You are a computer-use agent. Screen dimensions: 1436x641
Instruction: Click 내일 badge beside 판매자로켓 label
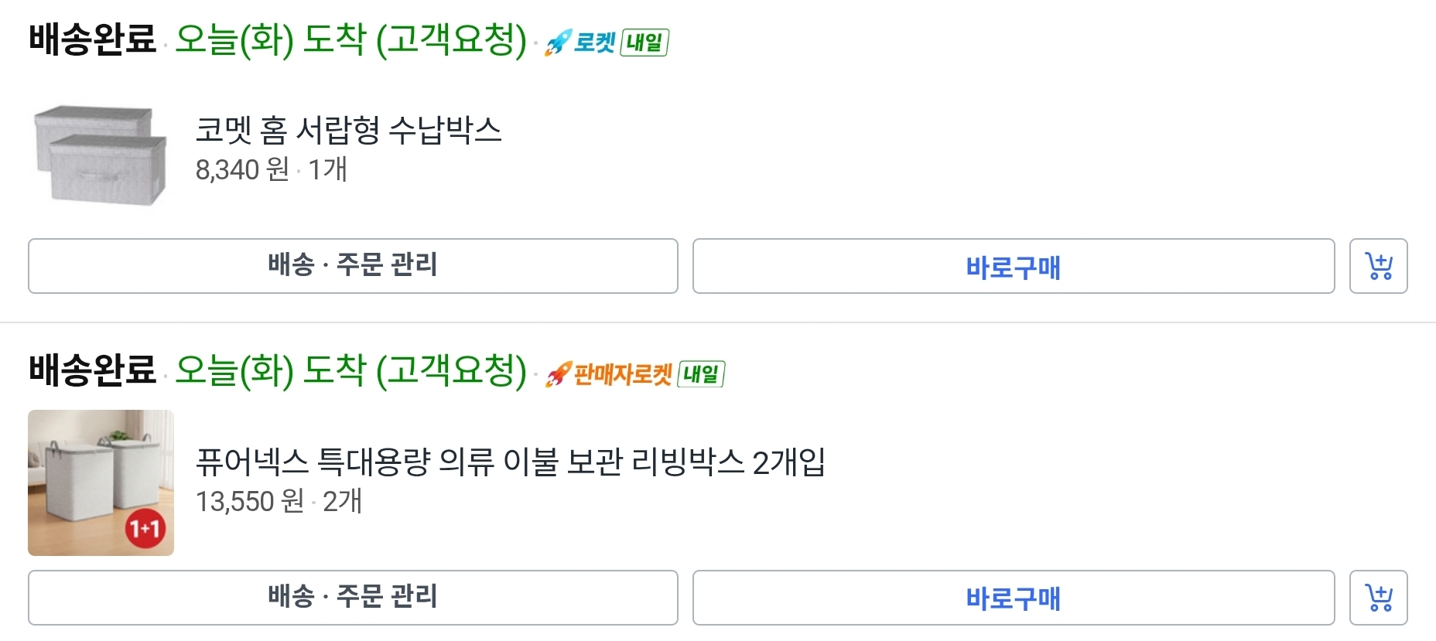700,374
